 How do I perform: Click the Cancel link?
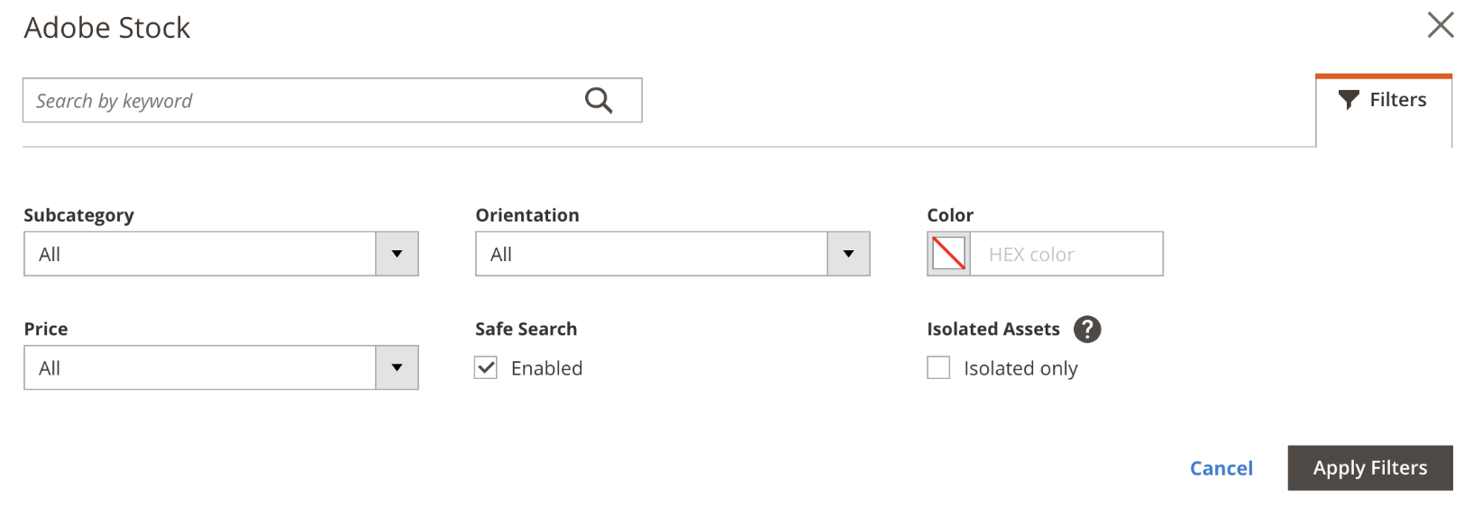[1221, 468]
